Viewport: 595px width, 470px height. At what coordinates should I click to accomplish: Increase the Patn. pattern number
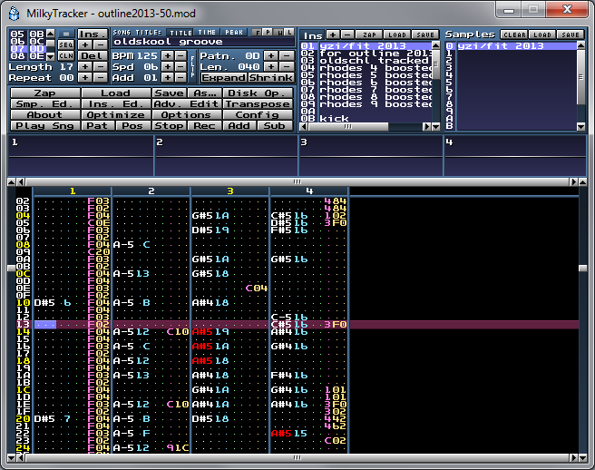[271, 56]
